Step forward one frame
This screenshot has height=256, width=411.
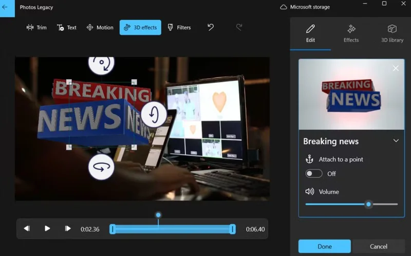pos(68,228)
